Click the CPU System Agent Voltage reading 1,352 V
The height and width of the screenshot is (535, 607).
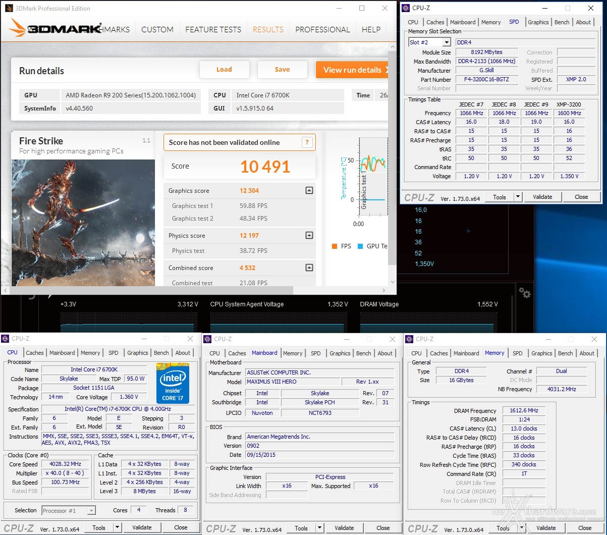(338, 304)
